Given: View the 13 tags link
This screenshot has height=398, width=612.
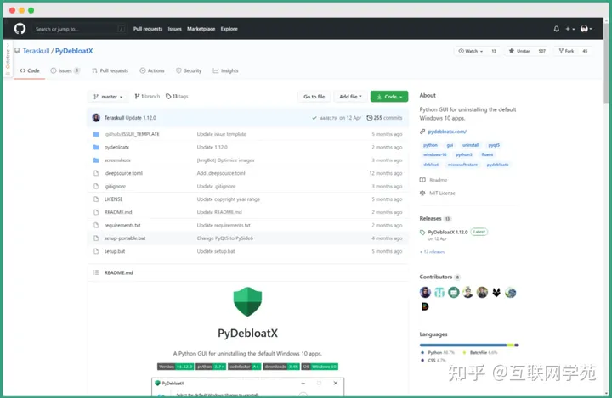Looking at the screenshot, I should [177, 96].
